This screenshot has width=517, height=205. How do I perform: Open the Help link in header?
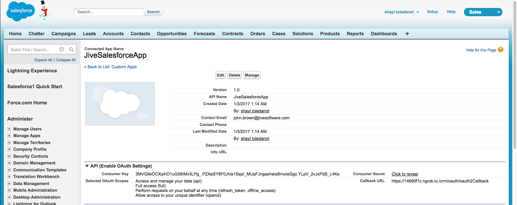(451, 12)
